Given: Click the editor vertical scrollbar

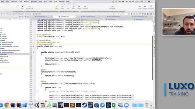Looking at the screenshot, I should (x=152, y=58).
